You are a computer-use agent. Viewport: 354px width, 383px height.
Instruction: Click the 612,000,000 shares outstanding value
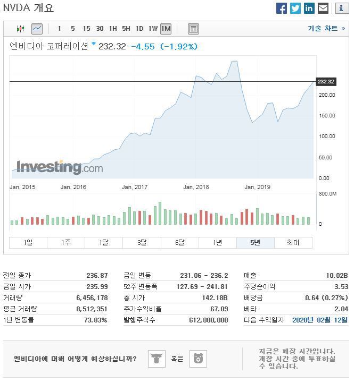click(x=209, y=320)
